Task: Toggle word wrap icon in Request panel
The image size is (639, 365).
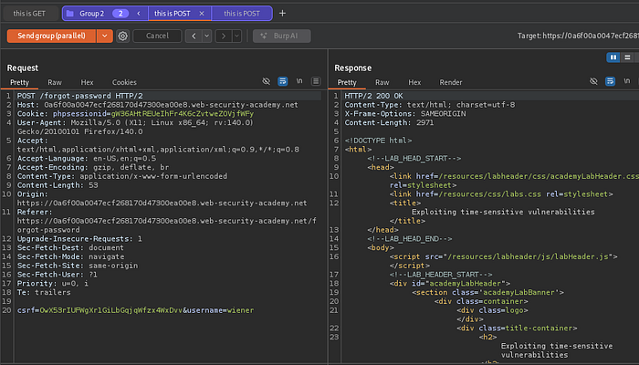Action: [x=282, y=81]
